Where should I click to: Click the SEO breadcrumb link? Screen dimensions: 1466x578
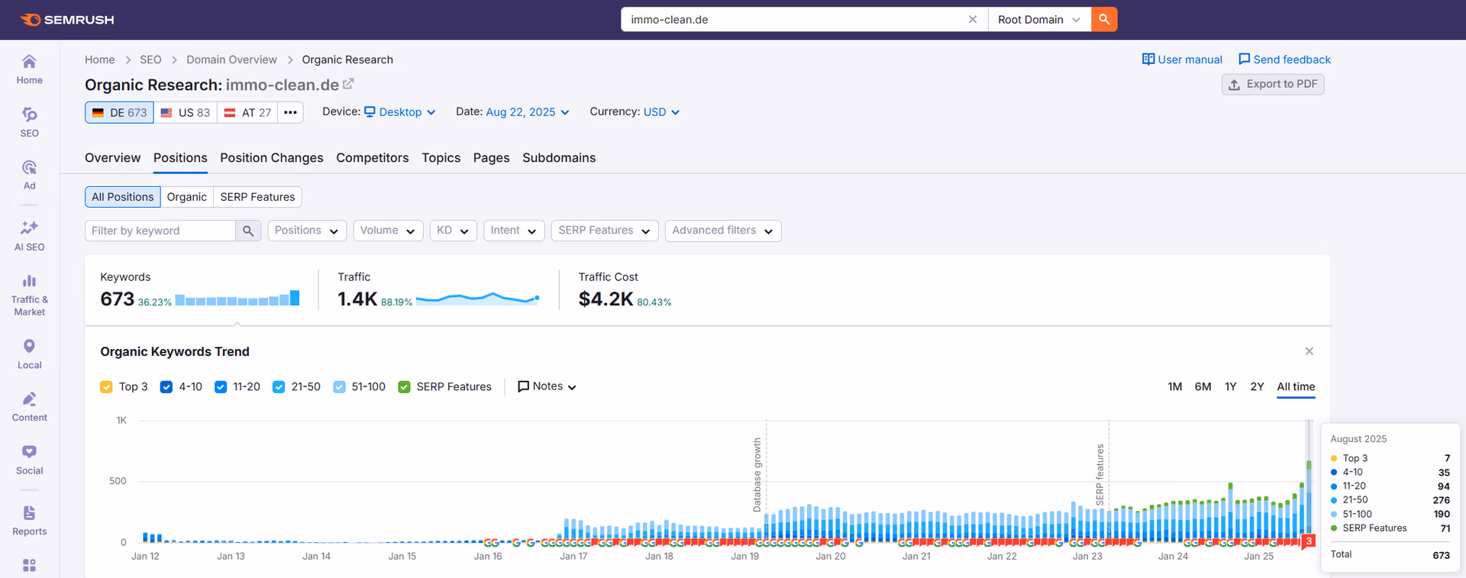(x=150, y=60)
